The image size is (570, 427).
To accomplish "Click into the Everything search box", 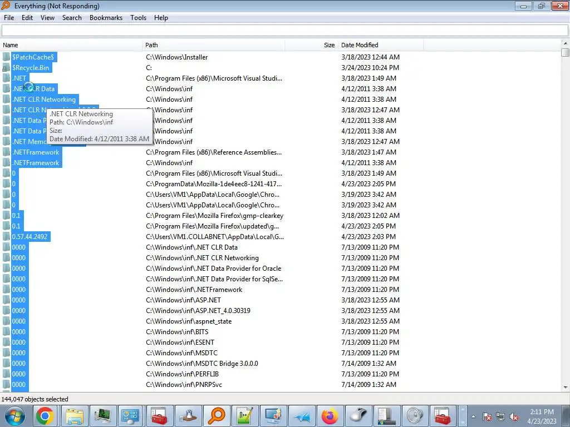I will pos(284,31).
